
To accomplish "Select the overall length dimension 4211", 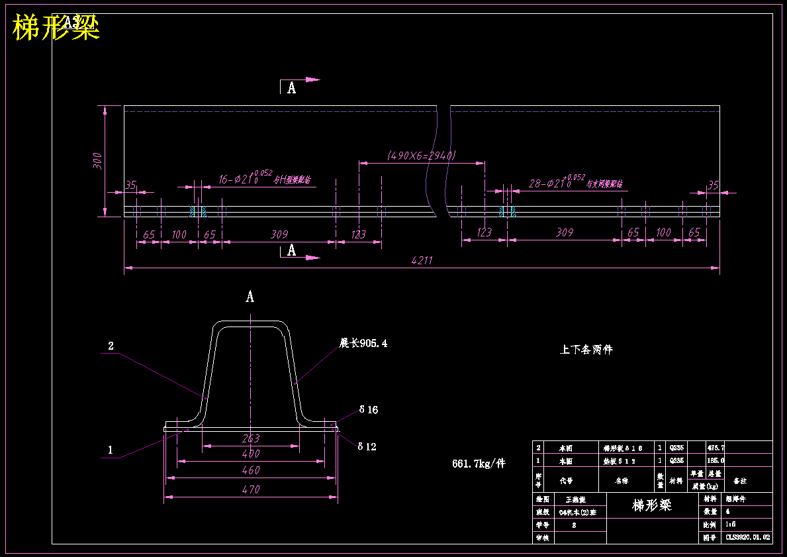I will click(x=422, y=260).
